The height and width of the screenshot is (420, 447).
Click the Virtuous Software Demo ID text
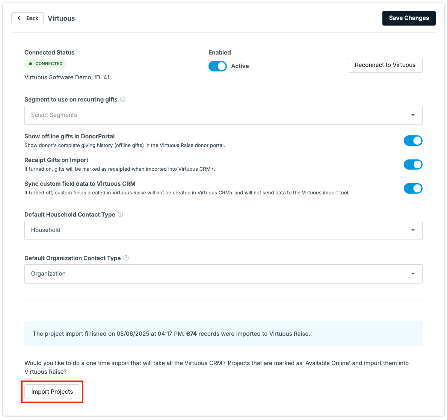pyautogui.click(x=67, y=77)
